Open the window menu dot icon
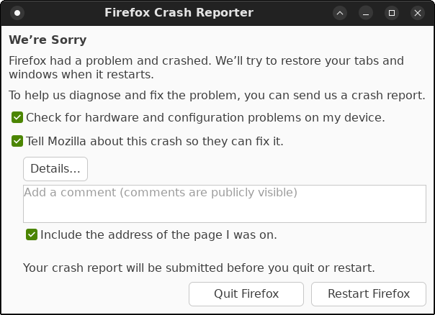Screen dimensions: 435x315 [18, 13]
